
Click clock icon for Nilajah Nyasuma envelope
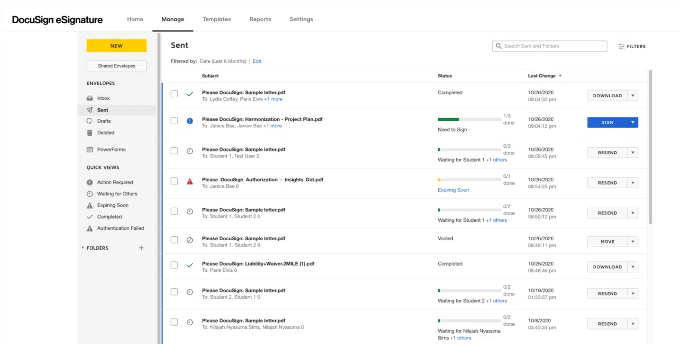[x=190, y=322]
